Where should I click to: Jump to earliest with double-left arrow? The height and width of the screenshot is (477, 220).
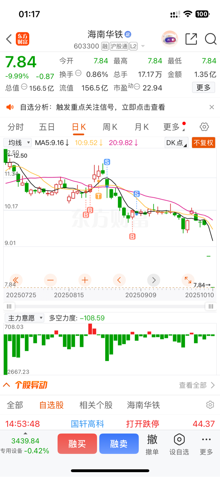click(16, 280)
